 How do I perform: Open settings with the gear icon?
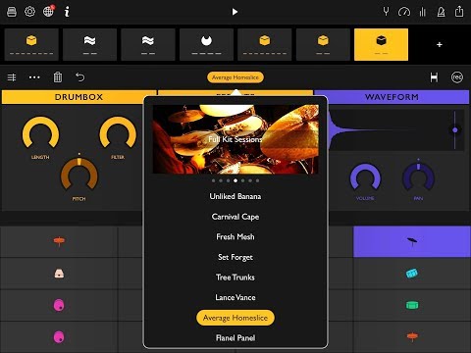click(x=29, y=12)
